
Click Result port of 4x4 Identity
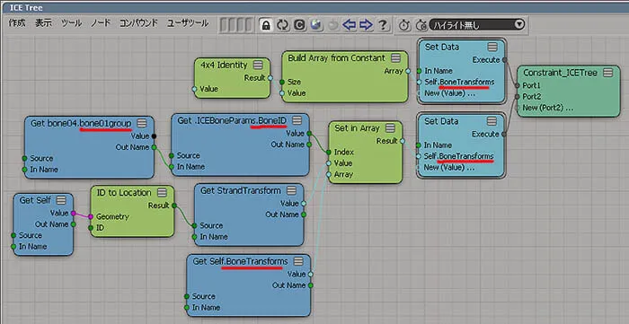[270, 78]
